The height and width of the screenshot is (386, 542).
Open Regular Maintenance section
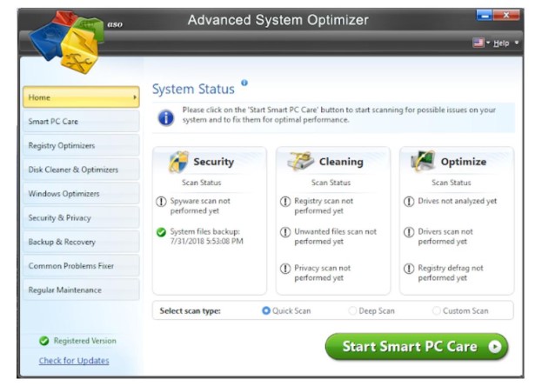pyautogui.click(x=81, y=290)
